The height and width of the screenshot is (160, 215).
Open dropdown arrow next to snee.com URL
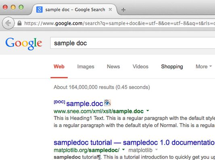point(148,111)
